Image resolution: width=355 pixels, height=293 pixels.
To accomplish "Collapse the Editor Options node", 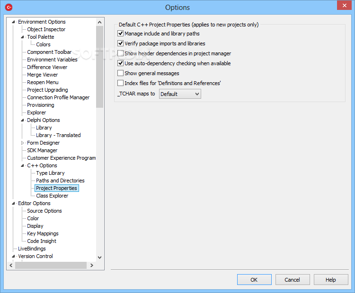I will coord(13,204).
